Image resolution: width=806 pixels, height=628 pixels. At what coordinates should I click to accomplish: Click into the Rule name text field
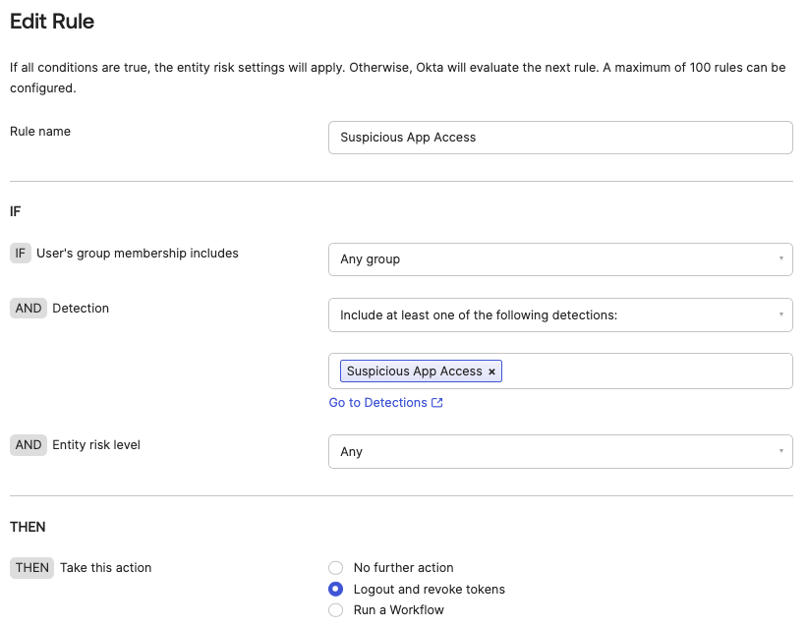(x=560, y=138)
